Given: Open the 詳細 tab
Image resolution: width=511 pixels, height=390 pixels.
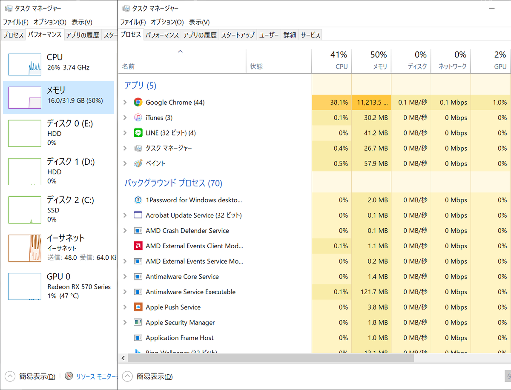Looking at the screenshot, I should [290, 35].
